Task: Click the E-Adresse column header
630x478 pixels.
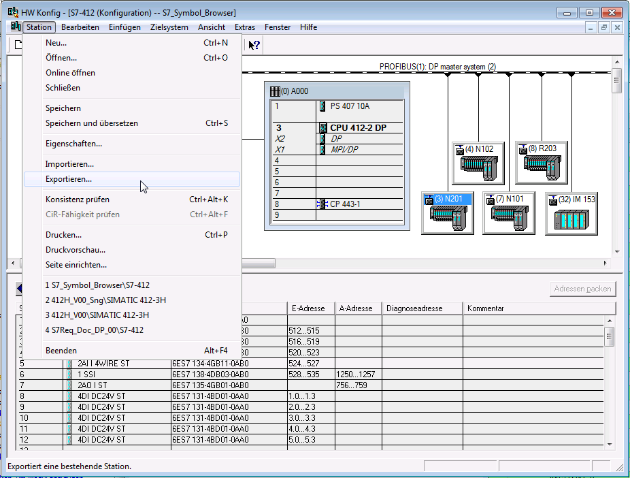Action: (x=310, y=308)
